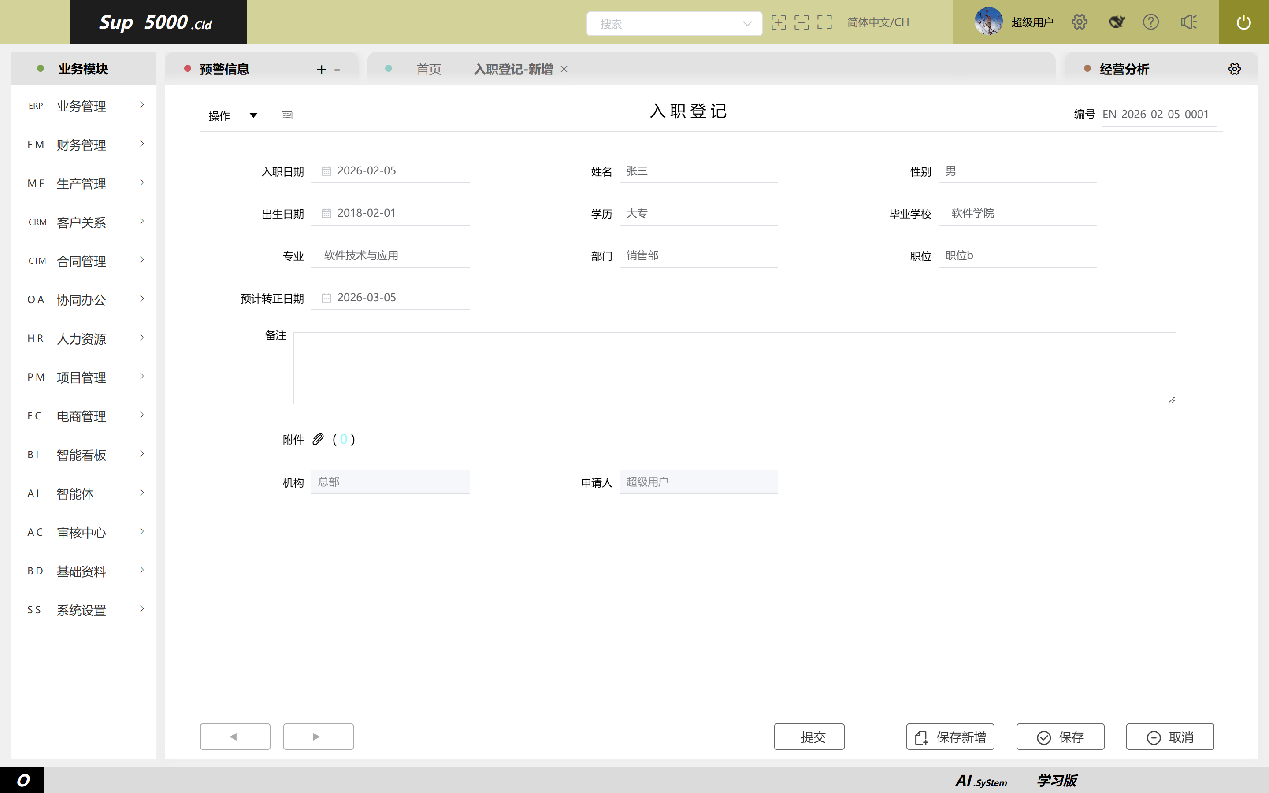Open the 经营分析 panel gear settings

coord(1234,69)
